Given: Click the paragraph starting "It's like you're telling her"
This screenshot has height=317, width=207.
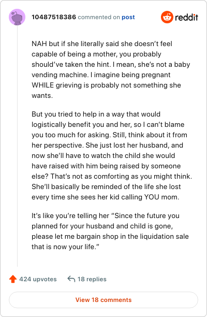Looking at the screenshot, I should [110, 231].
